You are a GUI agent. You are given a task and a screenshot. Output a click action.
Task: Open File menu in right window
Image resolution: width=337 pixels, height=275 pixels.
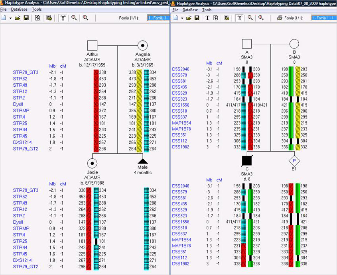(x=175, y=10)
